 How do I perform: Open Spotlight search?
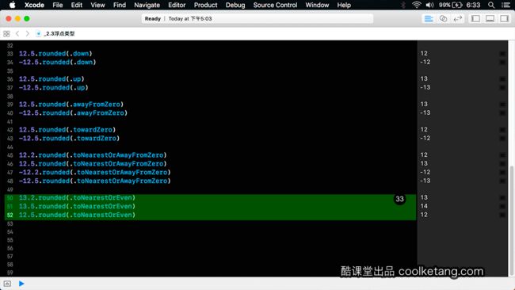coord(491,5)
